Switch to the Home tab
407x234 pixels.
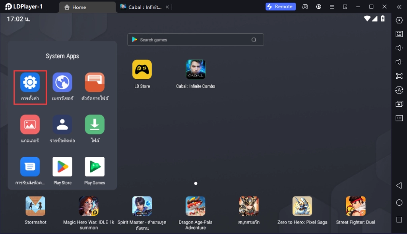(87, 7)
